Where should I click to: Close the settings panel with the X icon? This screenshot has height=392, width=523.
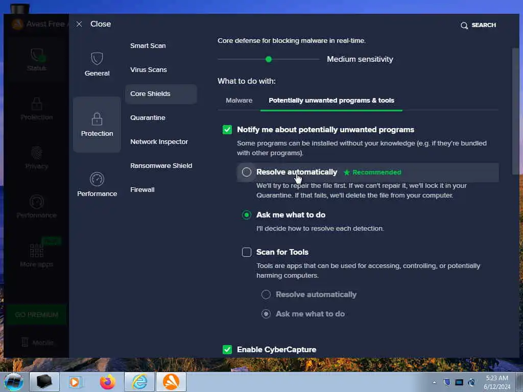point(79,24)
